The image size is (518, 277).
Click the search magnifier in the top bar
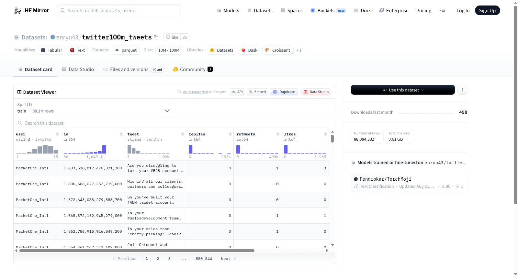point(63,10)
